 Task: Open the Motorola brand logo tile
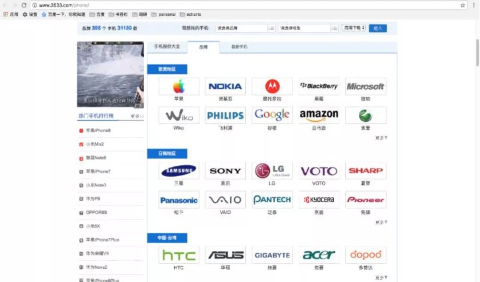coord(272,86)
